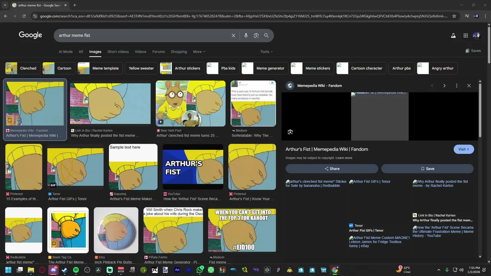Select the Meme template filter chip

(100, 68)
